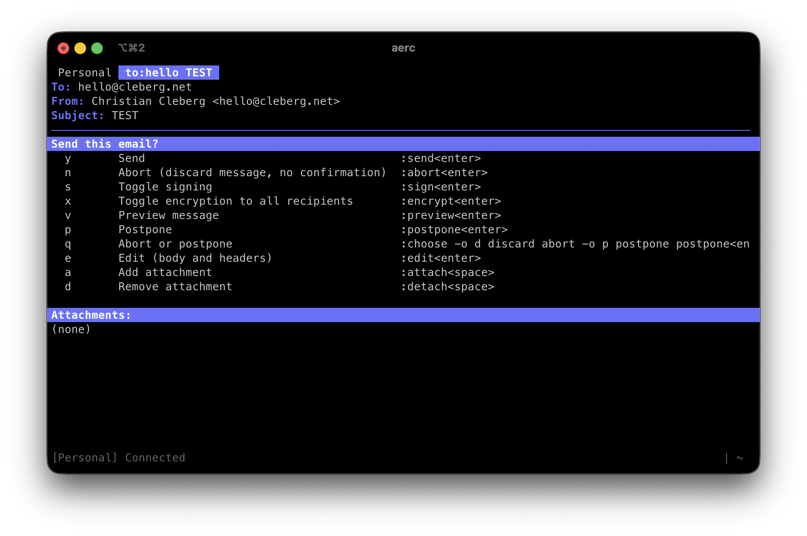Screen dimensions: 807x536
Task: Switch to the Personal account tab
Action: coord(84,72)
